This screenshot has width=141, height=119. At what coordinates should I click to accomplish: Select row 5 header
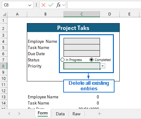tap(3, 47)
